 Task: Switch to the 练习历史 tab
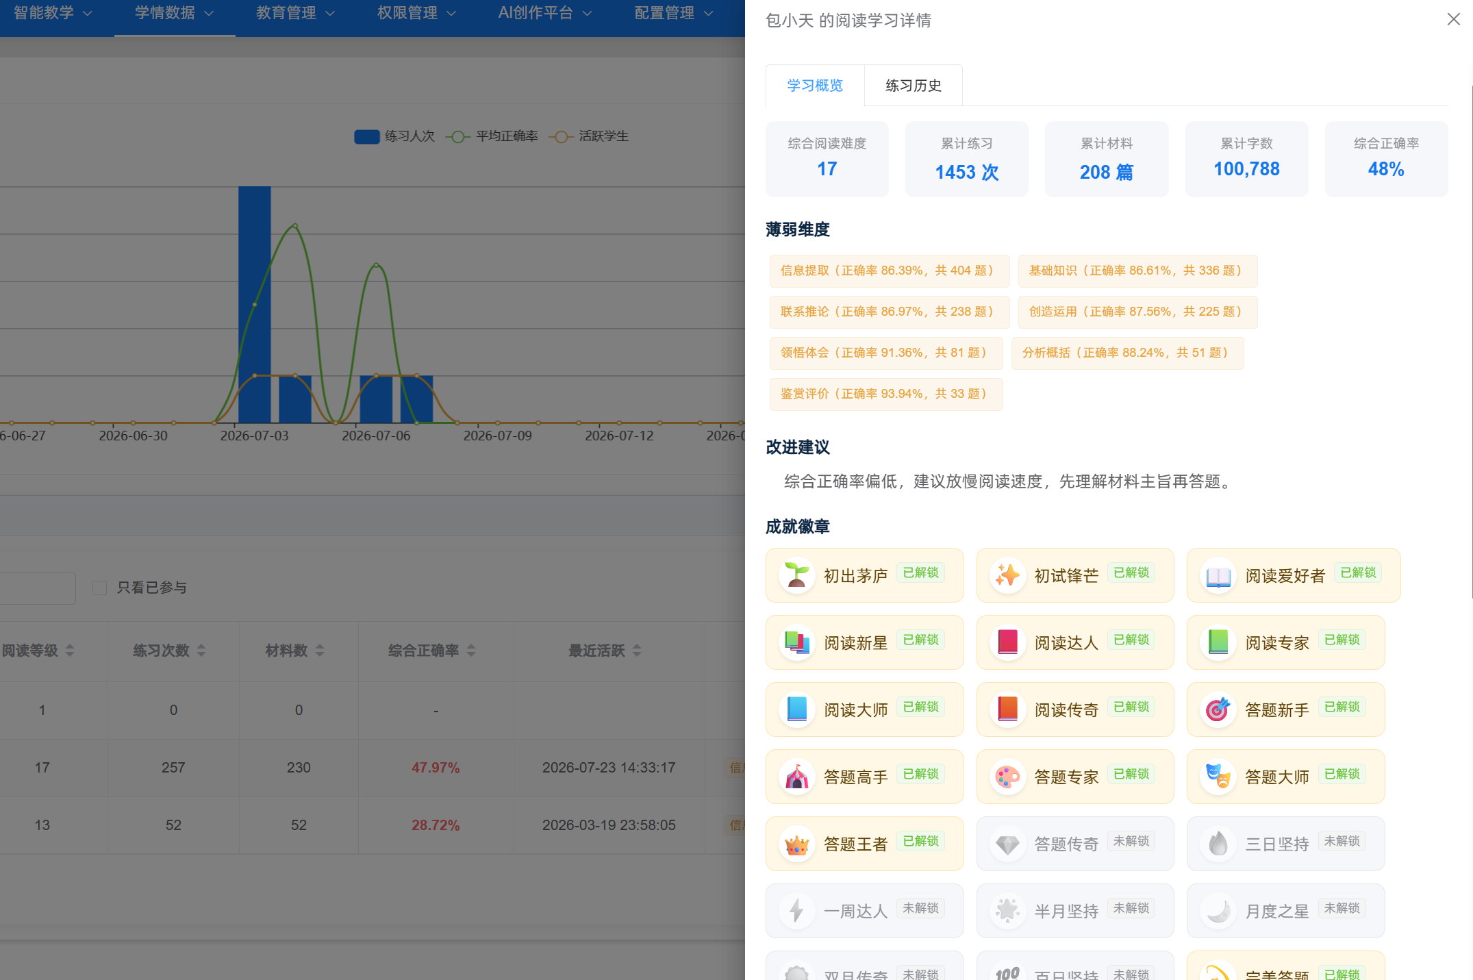coord(914,86)
